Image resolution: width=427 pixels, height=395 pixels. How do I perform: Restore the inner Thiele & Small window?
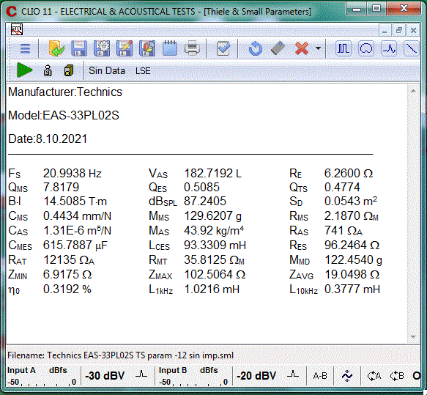[x=399, y=30]
